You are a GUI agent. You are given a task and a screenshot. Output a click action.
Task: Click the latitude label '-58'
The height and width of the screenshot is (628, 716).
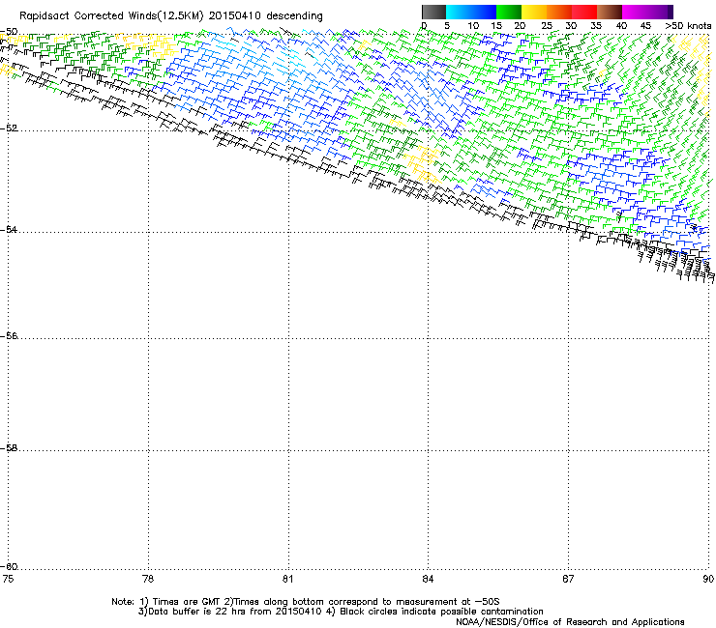pos(9,448)
